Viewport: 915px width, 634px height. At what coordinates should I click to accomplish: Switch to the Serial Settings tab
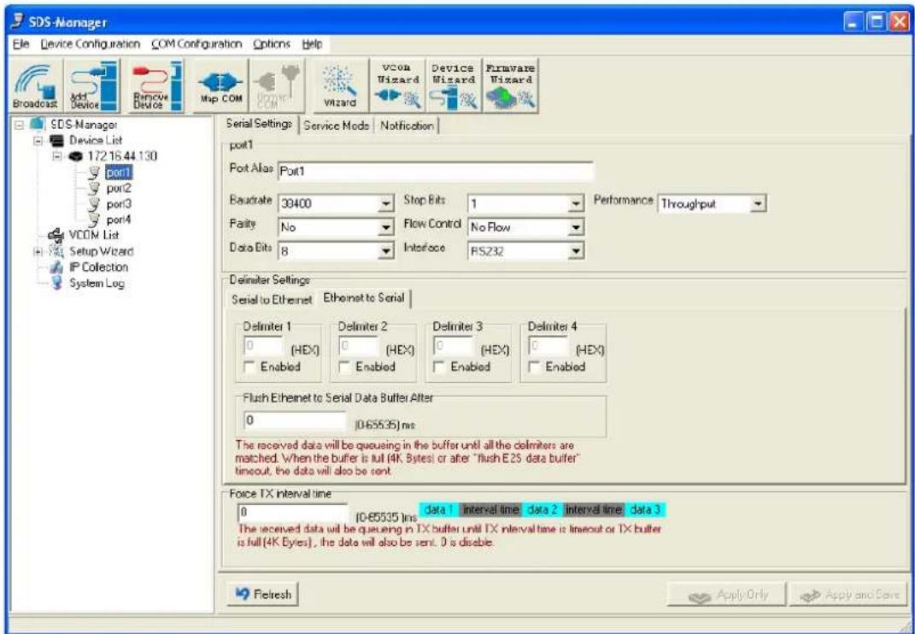[259, 125]
